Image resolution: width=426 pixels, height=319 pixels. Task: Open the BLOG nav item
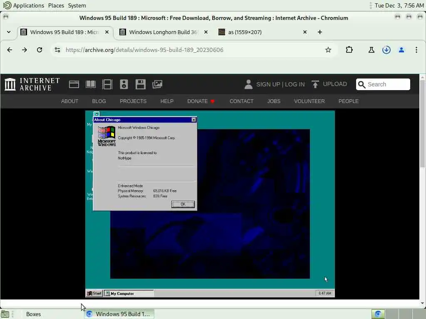[x=99, y=101]
